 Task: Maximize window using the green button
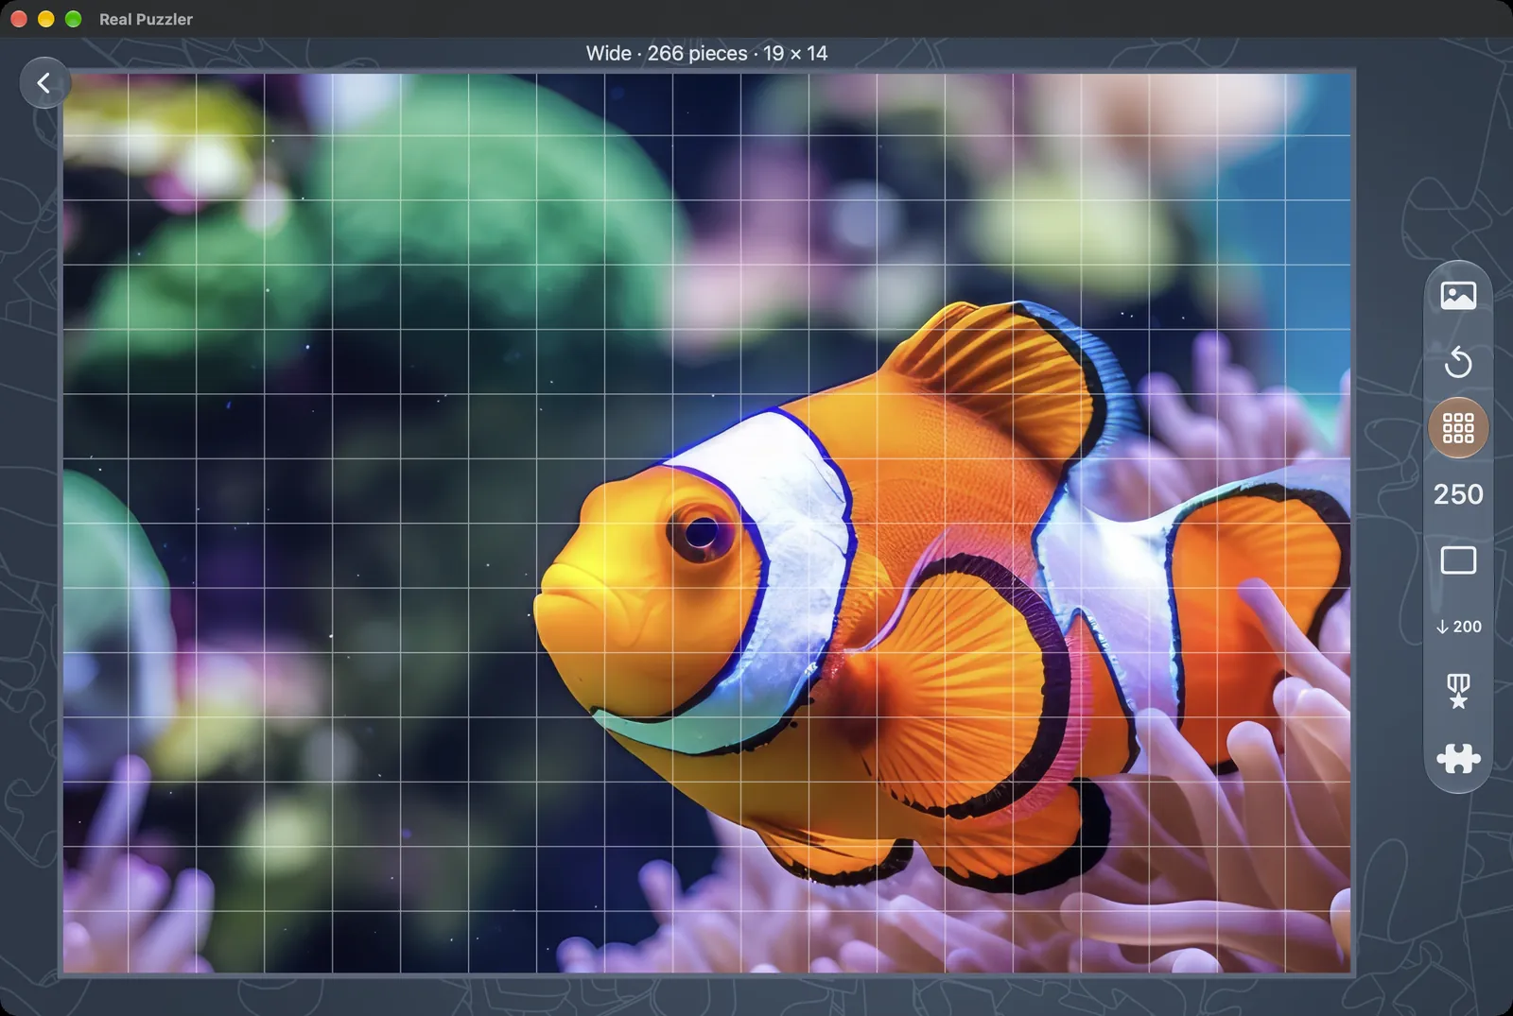[x=74, y=19]
